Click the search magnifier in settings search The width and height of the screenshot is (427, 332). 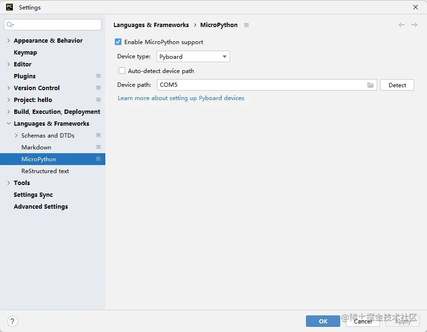pos(10,24)
